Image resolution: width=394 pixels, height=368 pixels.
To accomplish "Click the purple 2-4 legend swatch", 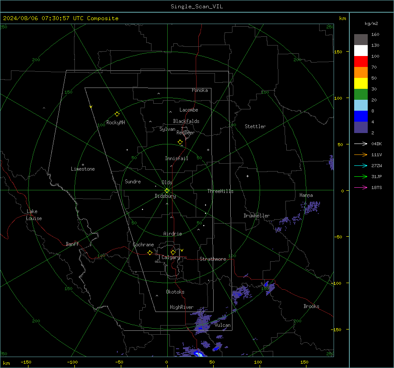I will pyautogui.click(x=361, y=127).
